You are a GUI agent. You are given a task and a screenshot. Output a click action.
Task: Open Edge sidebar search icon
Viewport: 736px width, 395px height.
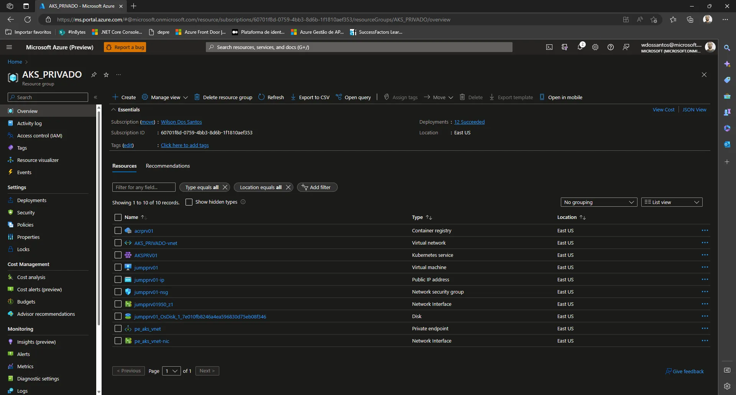tap(727, 48)
